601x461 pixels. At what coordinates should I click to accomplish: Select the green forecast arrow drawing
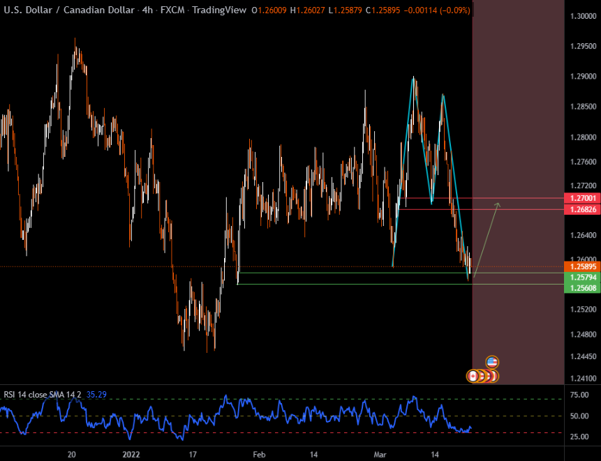(487, 239)
